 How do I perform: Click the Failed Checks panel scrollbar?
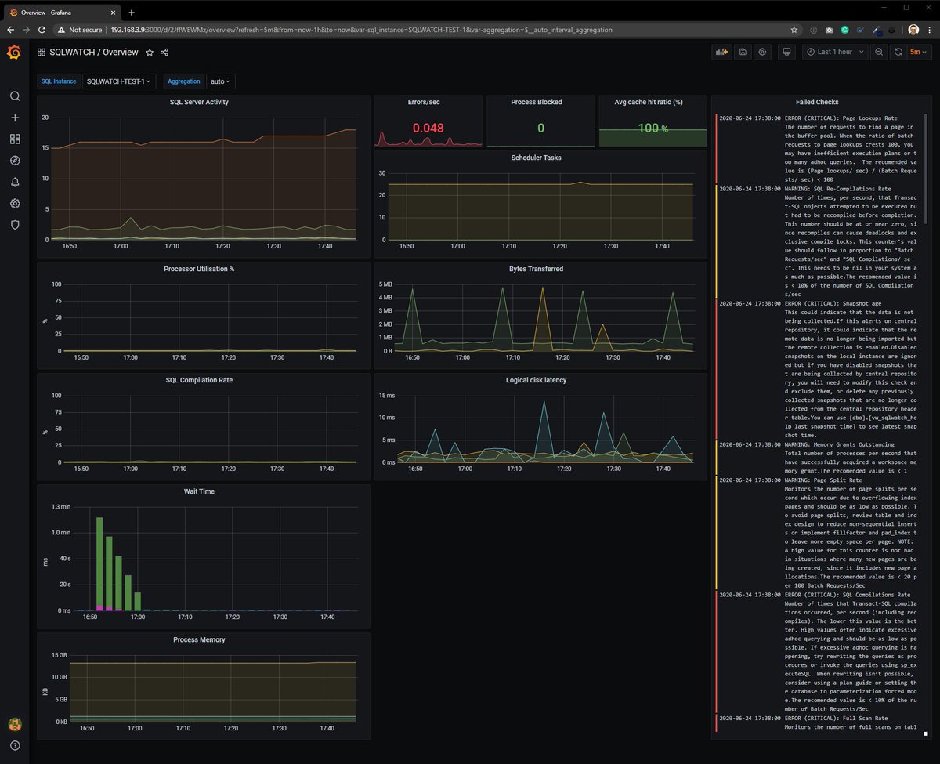click(x=925, y=167)
